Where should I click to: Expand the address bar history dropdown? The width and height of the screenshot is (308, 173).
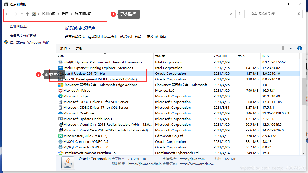click(x=231, y=14)
